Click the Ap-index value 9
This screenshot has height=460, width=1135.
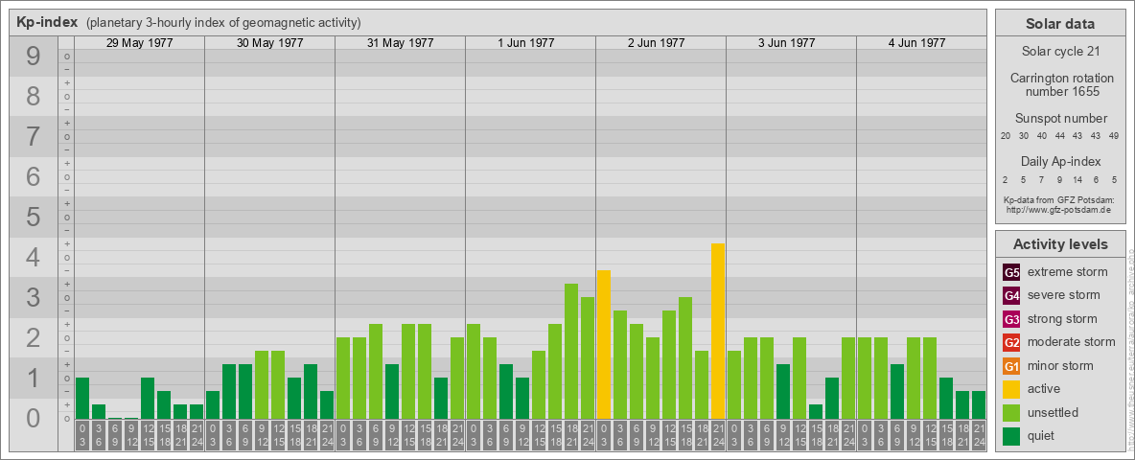(x=1059, y=179)
